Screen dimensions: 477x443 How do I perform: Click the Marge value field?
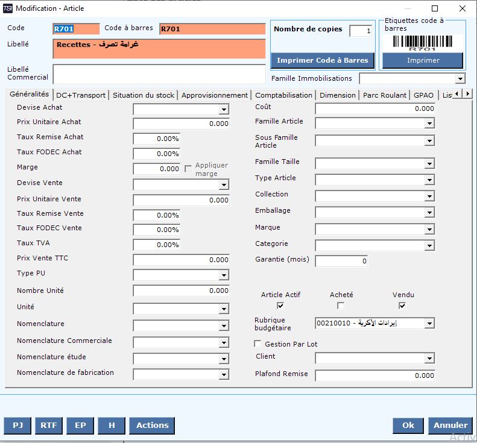point(157,169)
